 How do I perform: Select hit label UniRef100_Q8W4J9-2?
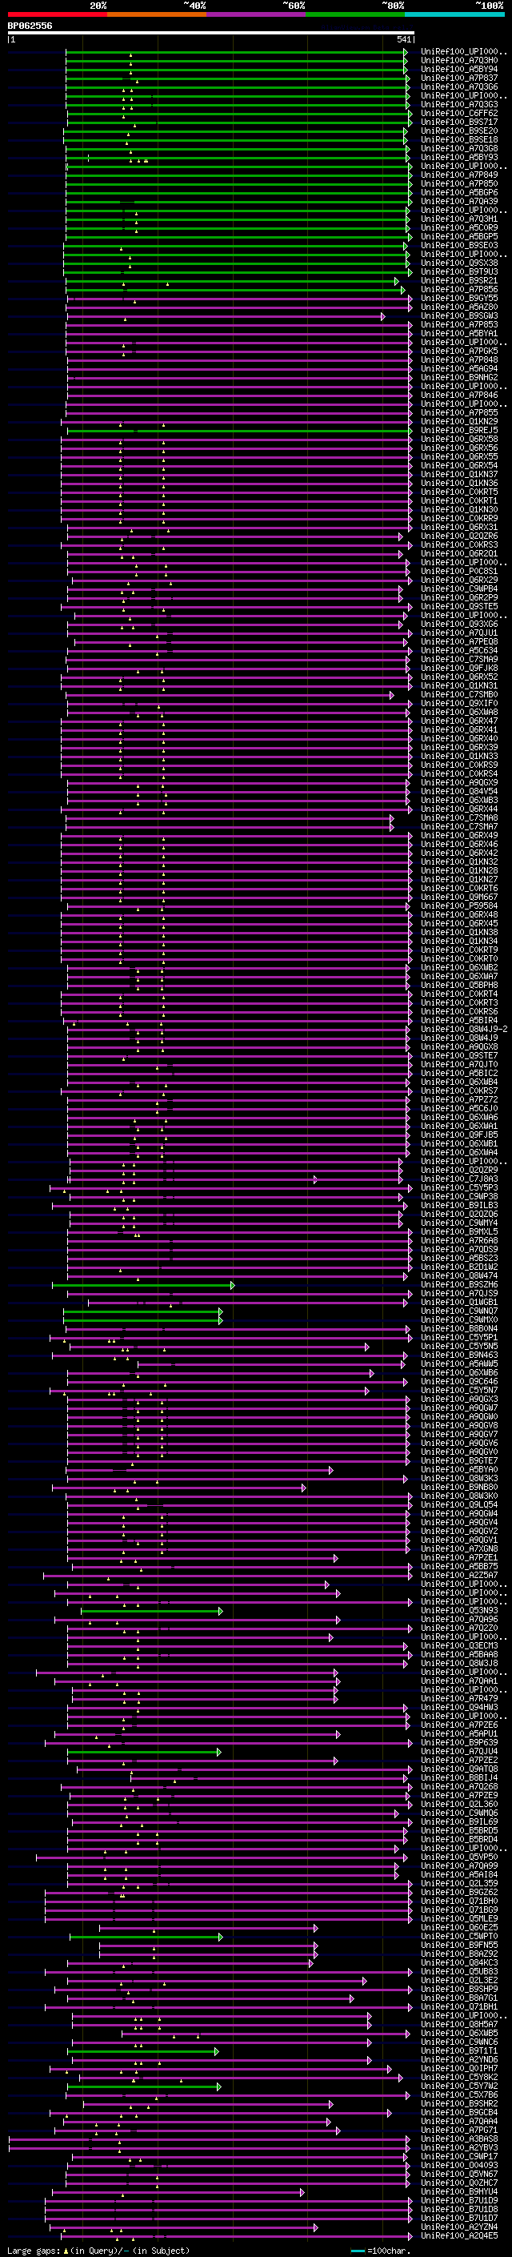(x=464, y=1030)
